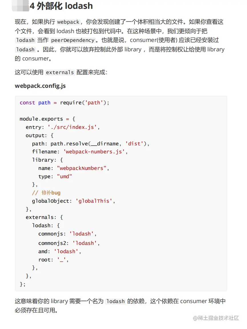Click the blurred avatar beside the heading
Screen dimensions: 247x329
[x=20, y=6]
